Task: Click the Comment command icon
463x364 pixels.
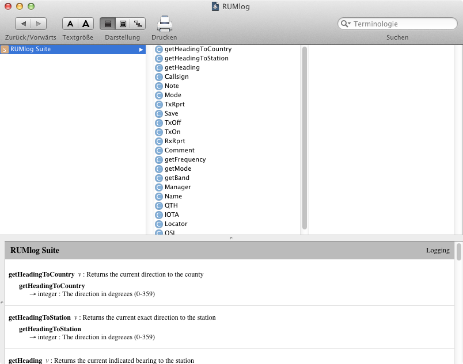Action: [159, 150]
